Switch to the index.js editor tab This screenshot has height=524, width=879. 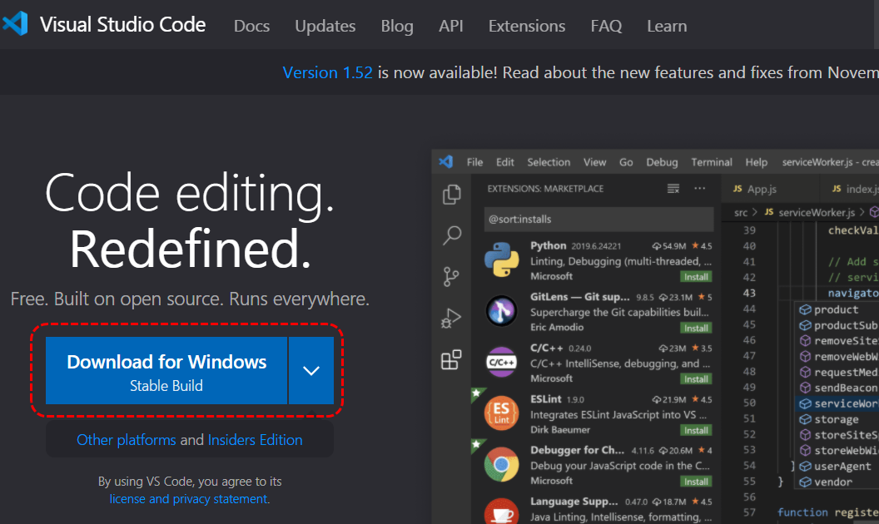(x=854, y=189)
